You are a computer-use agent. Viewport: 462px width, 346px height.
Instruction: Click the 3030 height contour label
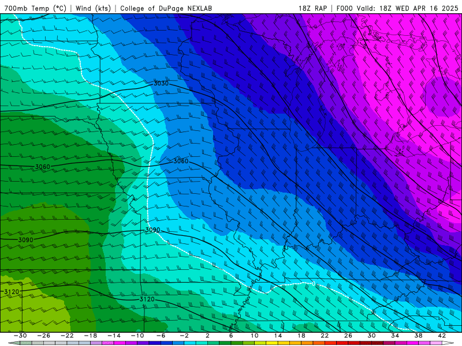[x=161, y=84]
